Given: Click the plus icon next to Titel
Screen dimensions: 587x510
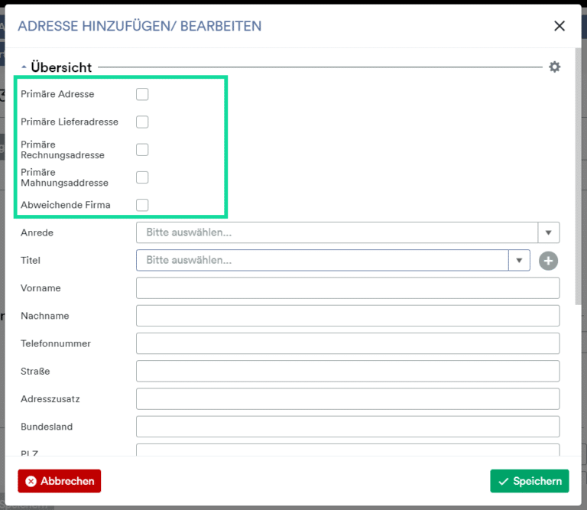Looking at the screenshot, I should [x=548, y=261].
